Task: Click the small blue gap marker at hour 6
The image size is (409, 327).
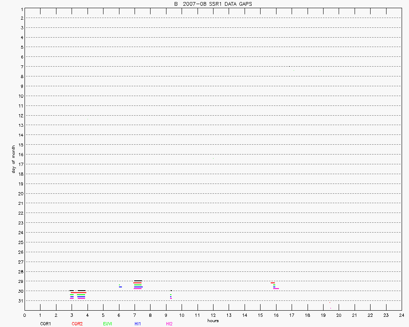Action: [x=120, y=287]
